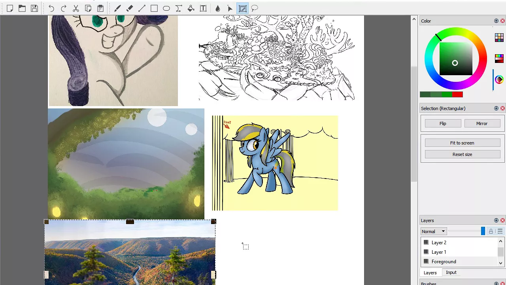506x285 pixels.
Task: Close the Layers dock panel
Action: [x=502, y=220]
